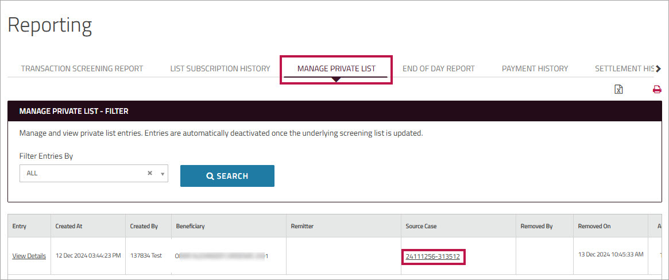Sort by the Removed On column header
The width and height of the screenshot is (669, 280).
point(594,226)
